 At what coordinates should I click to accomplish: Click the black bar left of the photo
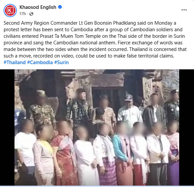click(x=7, y=128)
